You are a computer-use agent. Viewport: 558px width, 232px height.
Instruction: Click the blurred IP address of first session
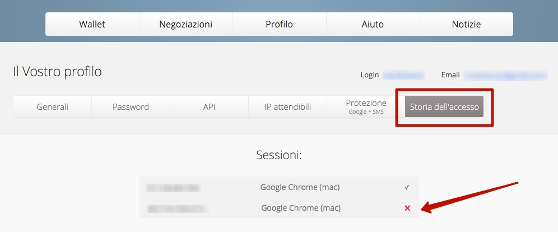173,188
